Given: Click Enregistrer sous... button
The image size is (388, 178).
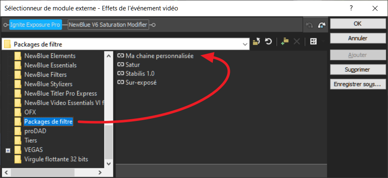Looking at the screenshot, I should (358, 84).
